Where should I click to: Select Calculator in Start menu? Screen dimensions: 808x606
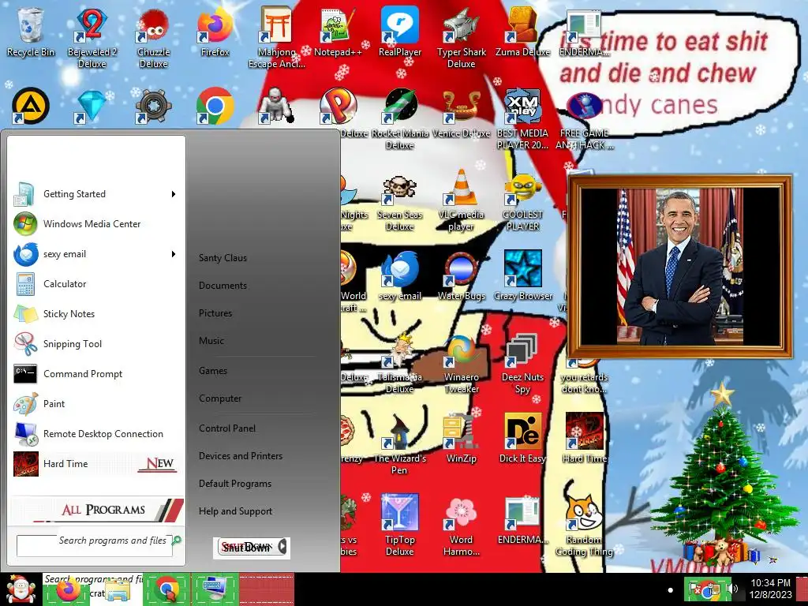coord(95,284)
